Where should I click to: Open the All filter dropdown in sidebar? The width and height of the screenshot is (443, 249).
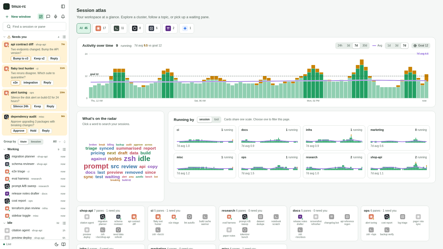(x=57, y=142)
